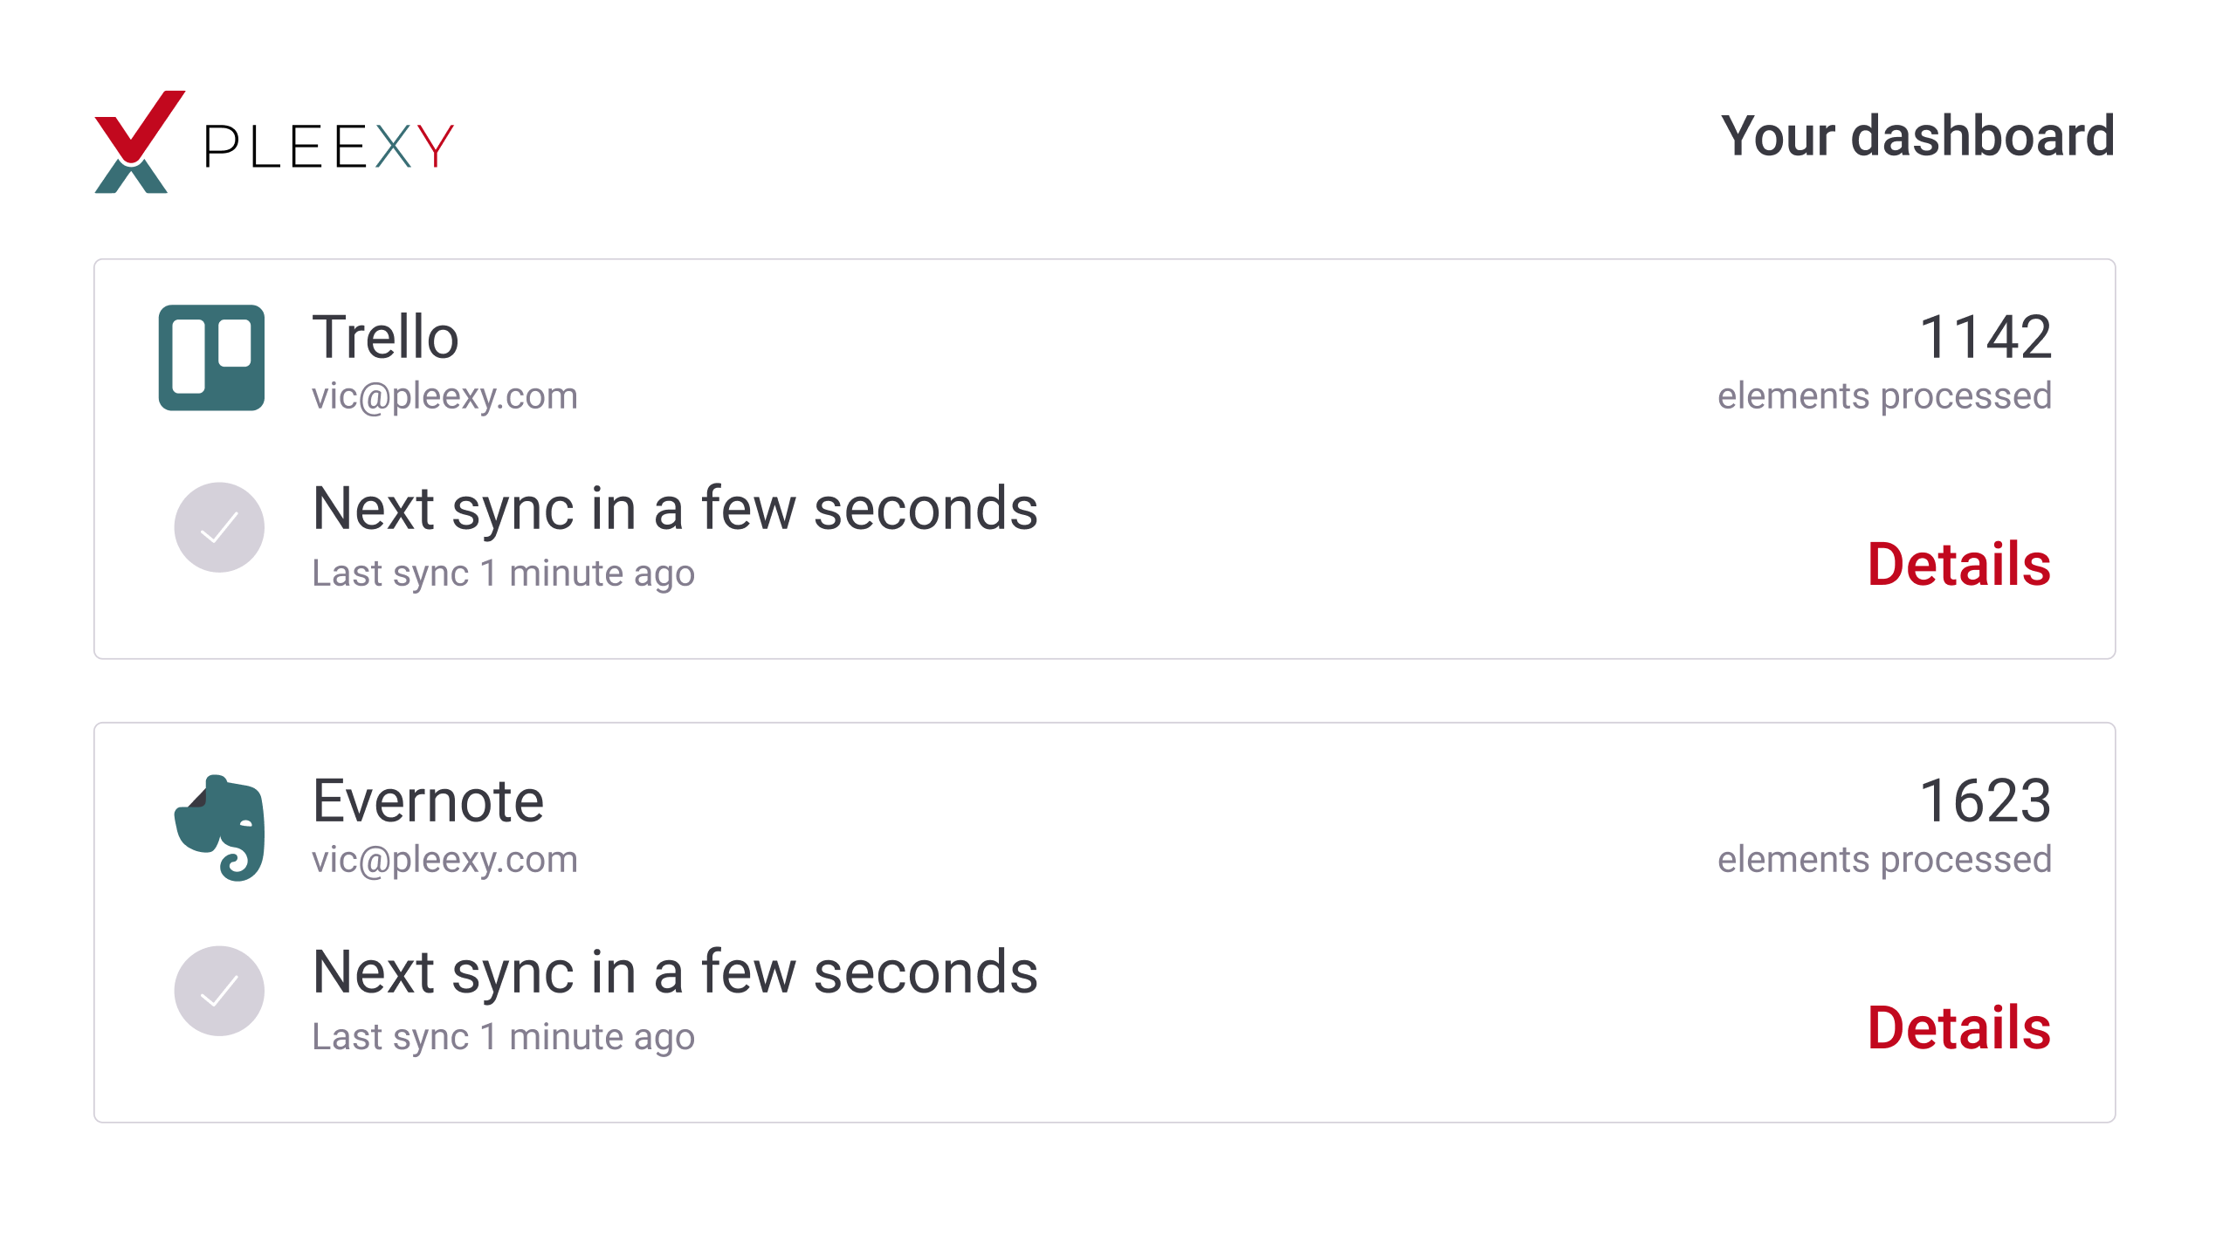Click the 1142 elements processed count
This screenshot has width=2216, height=1257.
(1985, 337)
